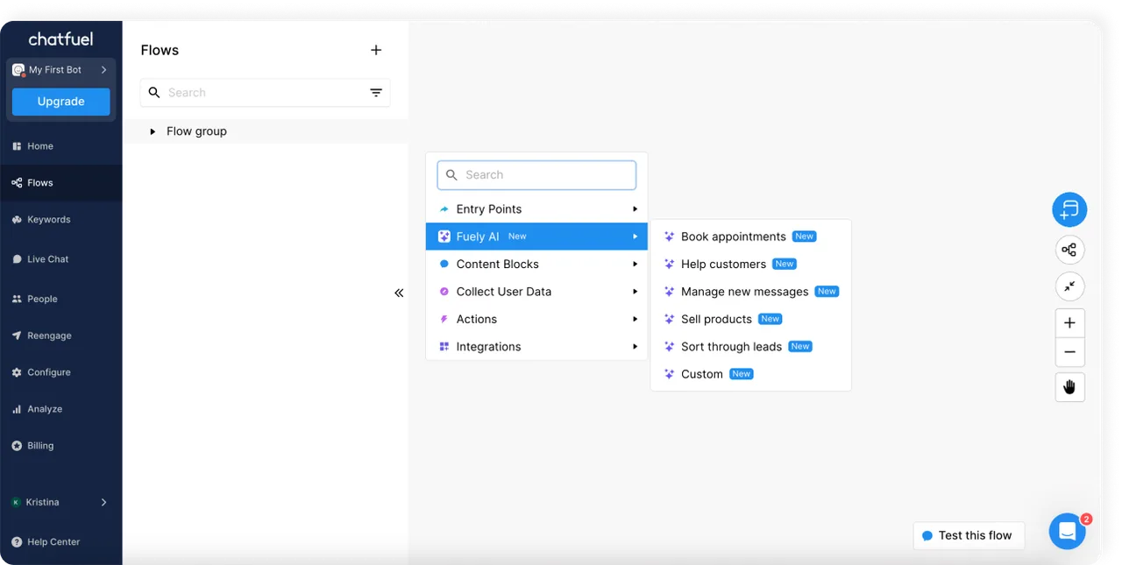Screen dimensions: 1122x565
Task: Click the Flows search field
Action: pyautogui.click(x=265, y=93)
